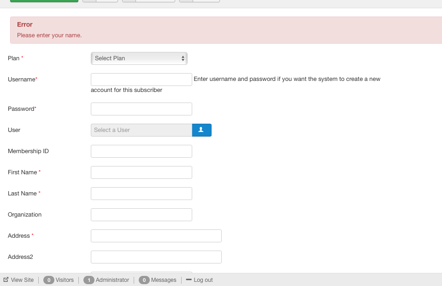The image size is (442, 286).
Task: Click the Log out dash icon
Action: coord(189,280)
